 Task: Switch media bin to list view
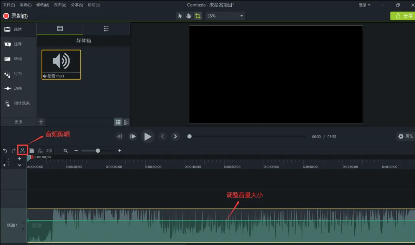tap(126, 122)
